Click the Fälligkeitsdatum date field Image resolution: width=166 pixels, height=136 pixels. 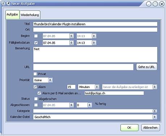click(x=56, y=43)
